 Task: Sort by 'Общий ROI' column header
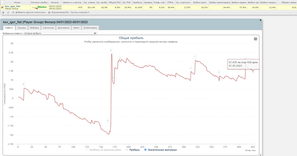[115, 3]
